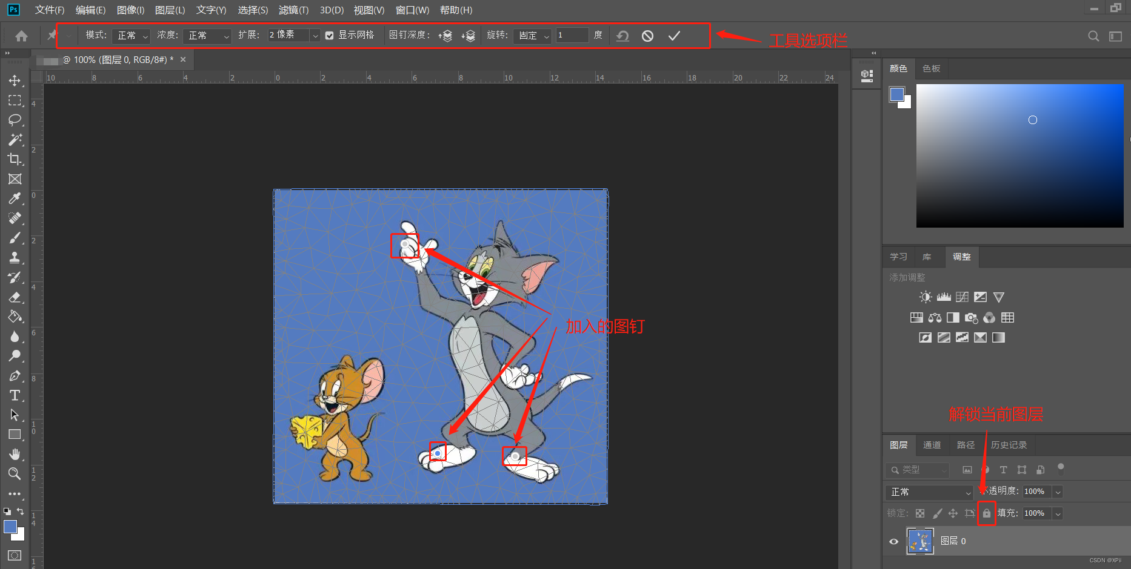
Task: Select the Eraser tool
Action: tap(15, 297)
